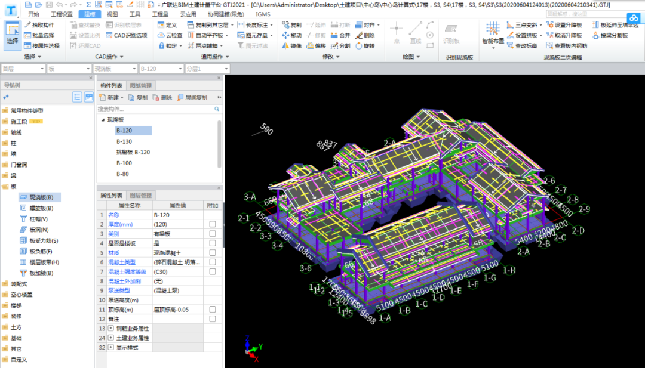Screen dimensions: 645x368
Task: Select 螺旋板(B) in navigation tree
Action: coord(36,208)
